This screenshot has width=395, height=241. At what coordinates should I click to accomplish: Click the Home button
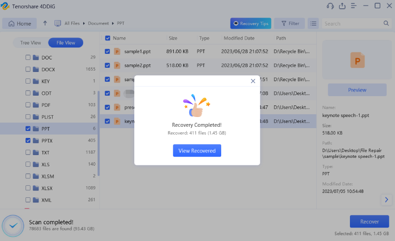[20, 23]
